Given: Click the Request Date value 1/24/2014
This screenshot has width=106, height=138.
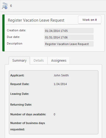Looking at the screenshot, I should click(60, 84).
